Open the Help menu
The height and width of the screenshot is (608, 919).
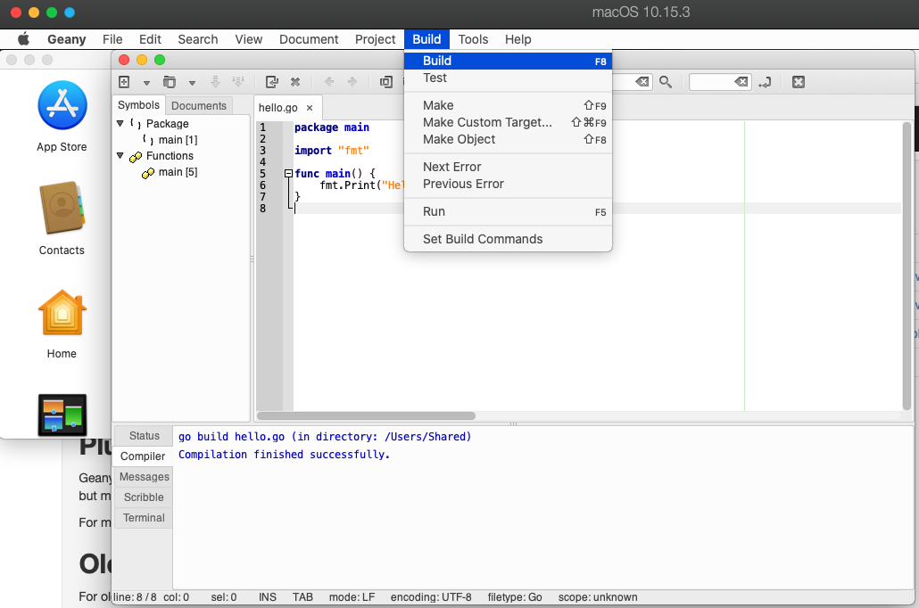[x=518, y=39]
